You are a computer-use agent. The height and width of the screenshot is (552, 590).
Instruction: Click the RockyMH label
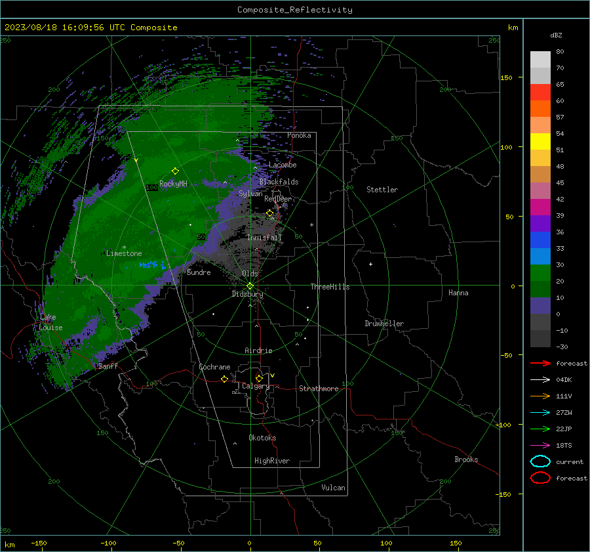pos(173,184)
